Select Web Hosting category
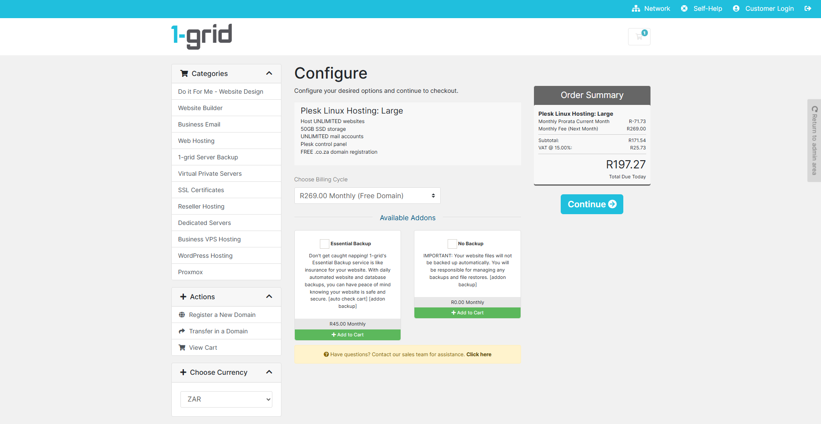 click(x=226, y=141)
